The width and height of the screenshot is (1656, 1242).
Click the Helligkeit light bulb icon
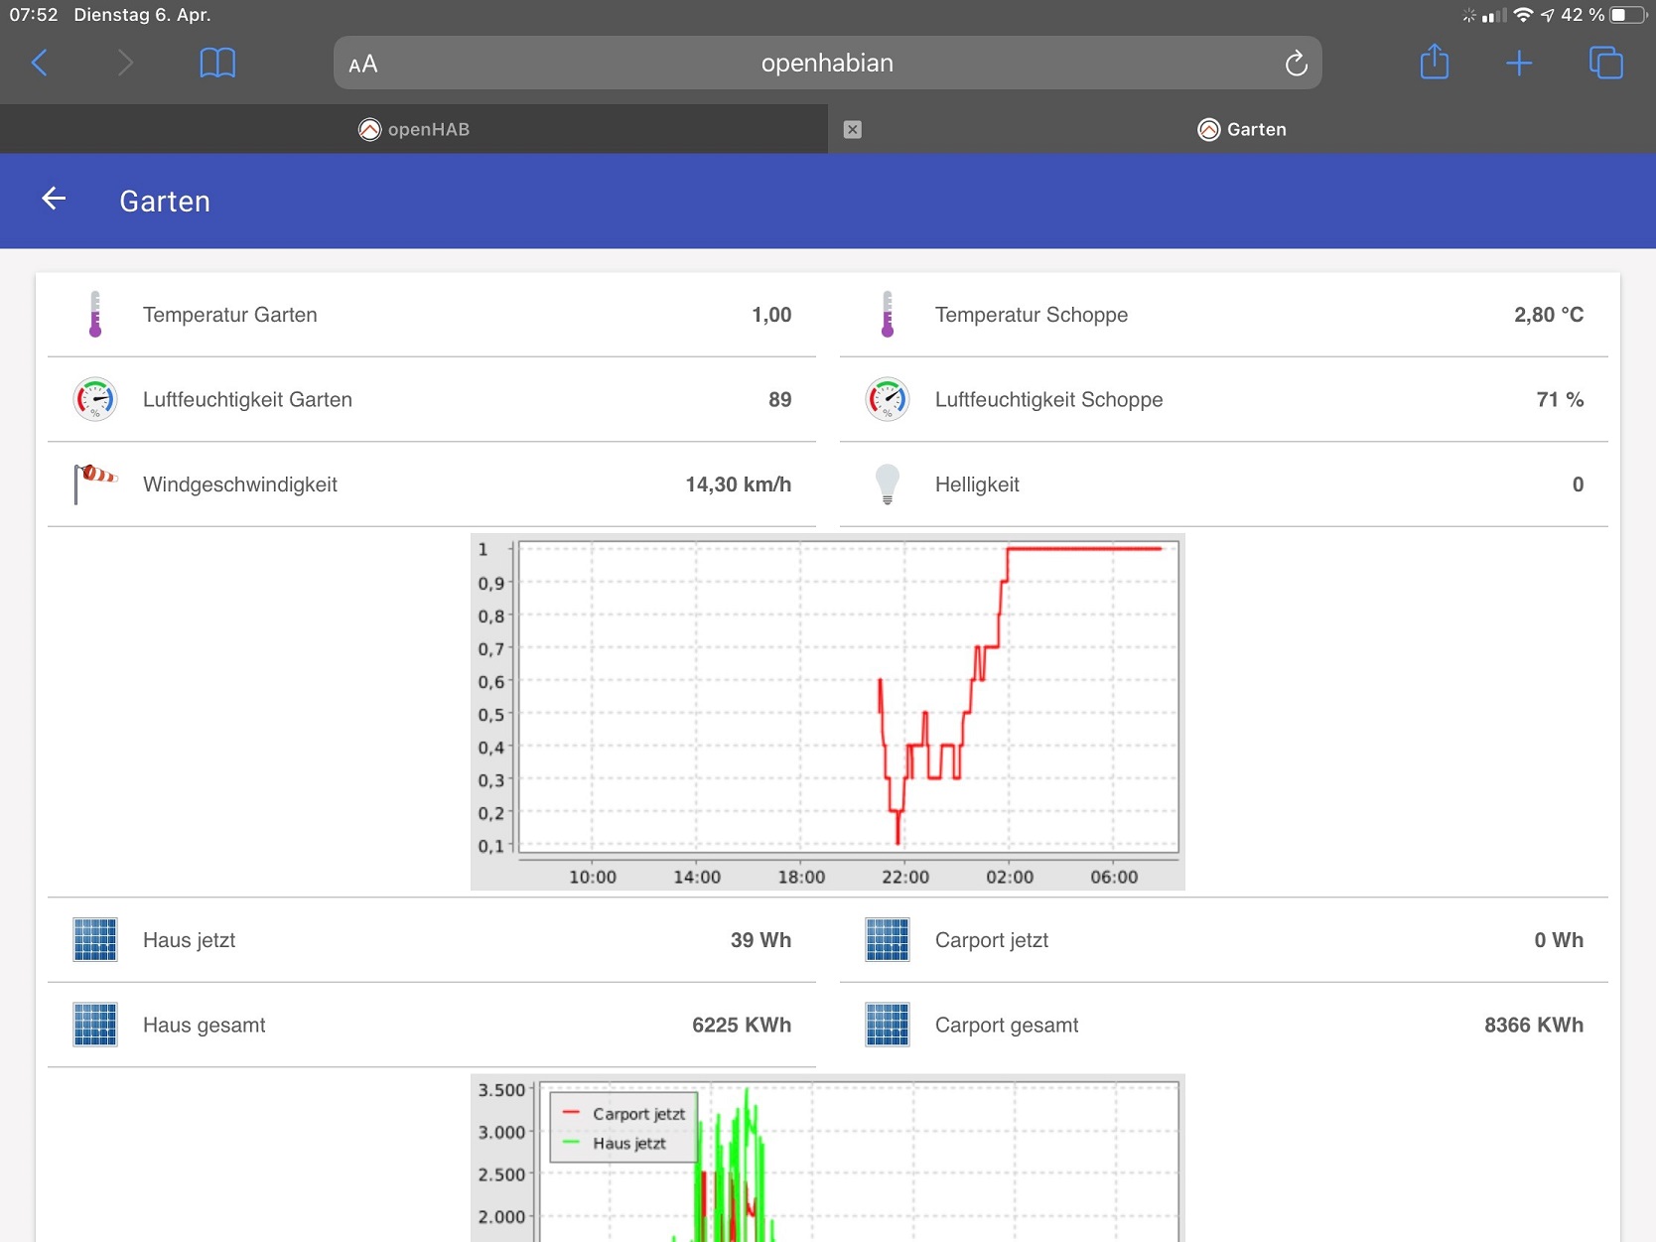click(888, 483)
